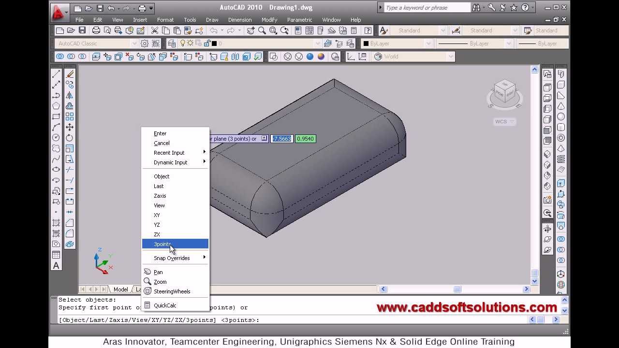Screen dimensions: 619x348
Task: Open the Modify menu
Action: tap(269, 20)
